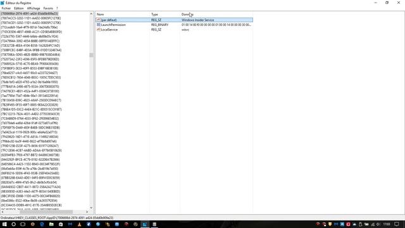Select the highlighted {7006698d-2974-4091...} key
This screenshot has width=405, height=228.
30,14
